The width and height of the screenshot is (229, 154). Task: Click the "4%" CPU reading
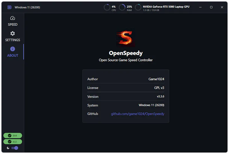point(113,7)
